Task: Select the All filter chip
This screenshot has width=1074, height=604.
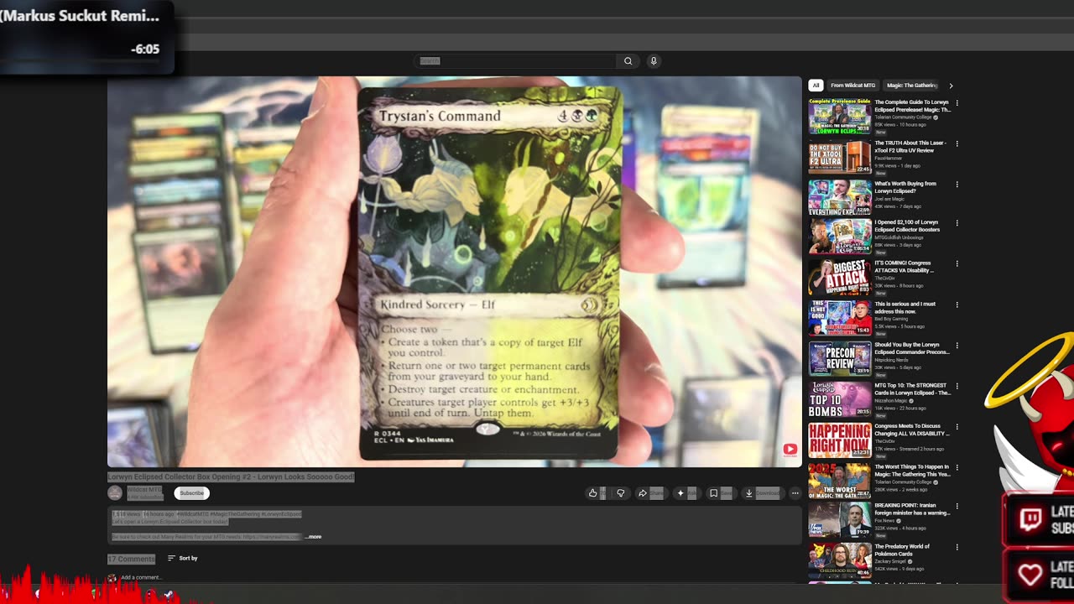Action: click(x=816, y=86)
